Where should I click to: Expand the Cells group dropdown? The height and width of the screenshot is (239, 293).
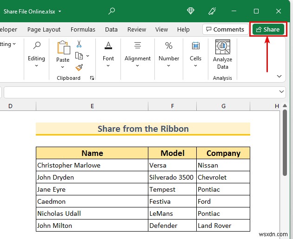[x=195, y=65]
